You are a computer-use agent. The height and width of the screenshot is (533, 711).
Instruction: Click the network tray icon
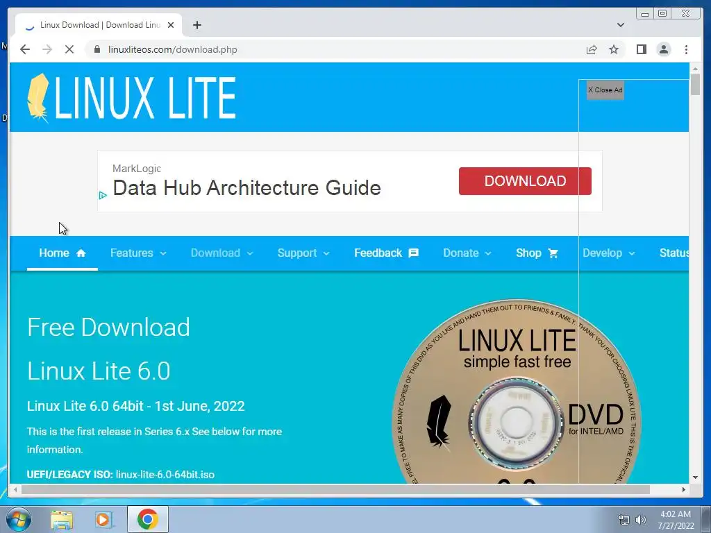tap(624, 520)
